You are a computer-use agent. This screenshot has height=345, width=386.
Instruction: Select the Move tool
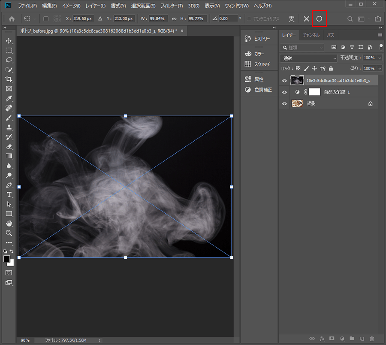coord(9,41)
